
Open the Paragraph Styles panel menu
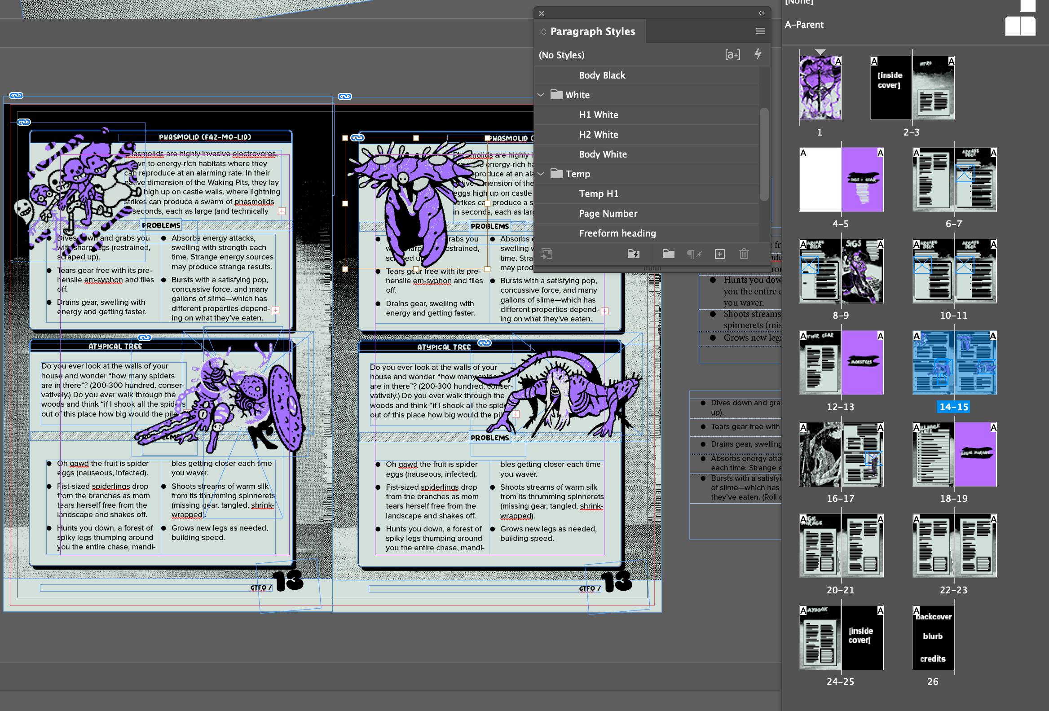[x=760, y=31]
